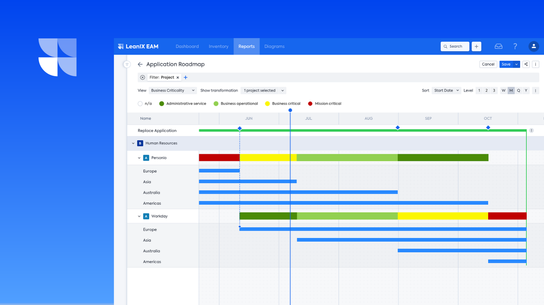Set timeline scale to months (M)
Screen dimensions: 544x305
511,91
